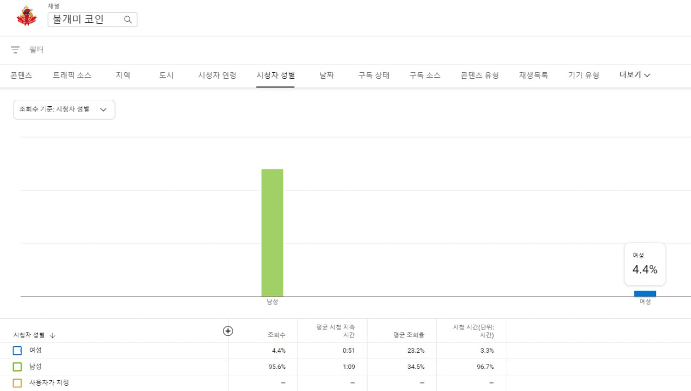
Task: Click the add metric plus icon
Action: click(x=228, y=331)
